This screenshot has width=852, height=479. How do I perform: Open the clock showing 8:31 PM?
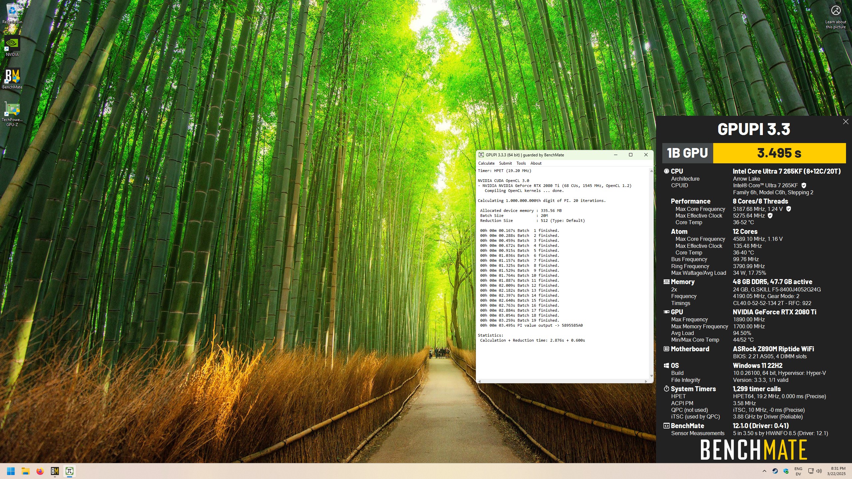tap(836, 471)
